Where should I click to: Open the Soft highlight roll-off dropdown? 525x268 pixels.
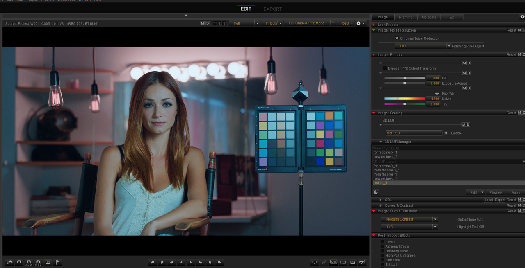click(409, 227)
